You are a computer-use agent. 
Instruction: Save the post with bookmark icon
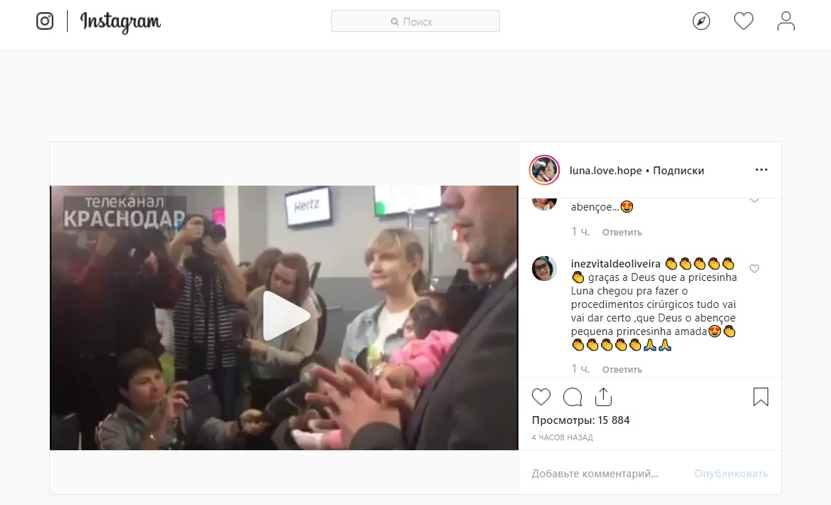(761, 397)
